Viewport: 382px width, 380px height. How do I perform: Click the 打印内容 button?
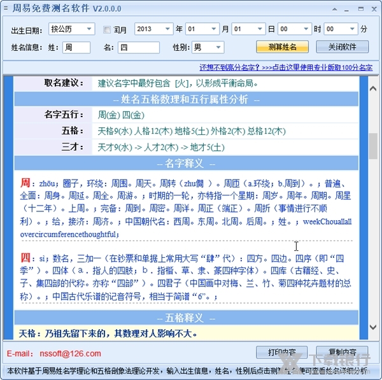point(281,352)
